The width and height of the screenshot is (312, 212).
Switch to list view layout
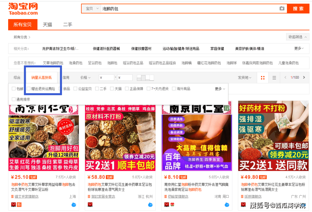[x=274, y=78]
